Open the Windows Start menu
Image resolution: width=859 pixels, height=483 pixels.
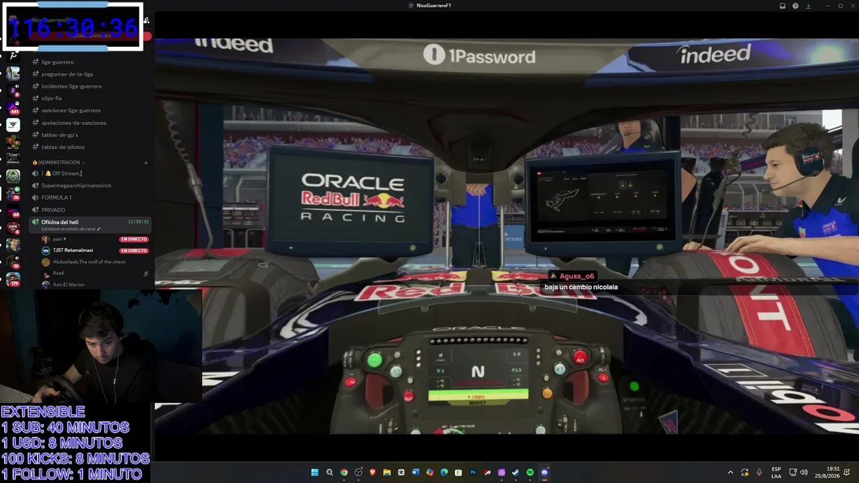[315, 472]
